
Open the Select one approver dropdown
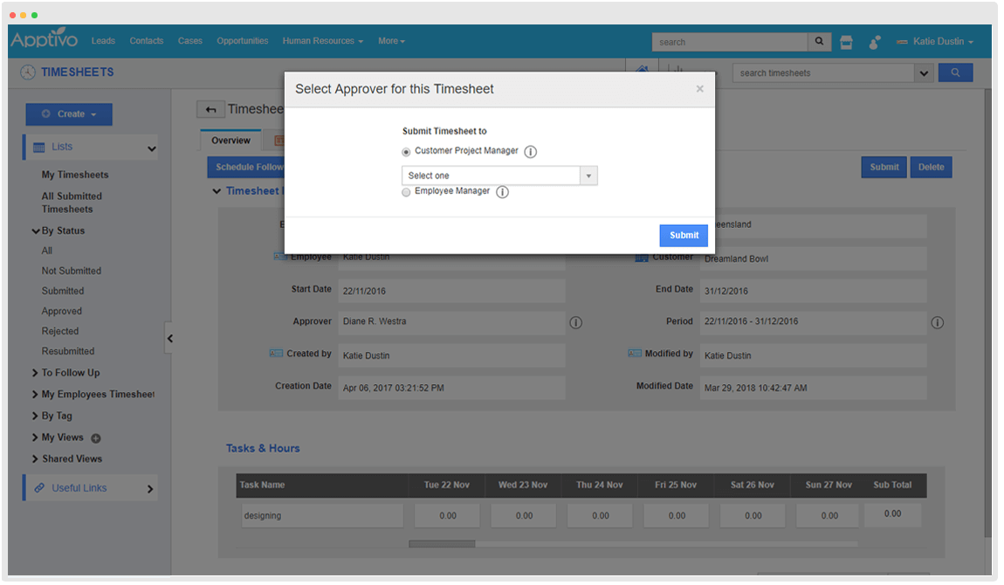[x=499, y=175]
